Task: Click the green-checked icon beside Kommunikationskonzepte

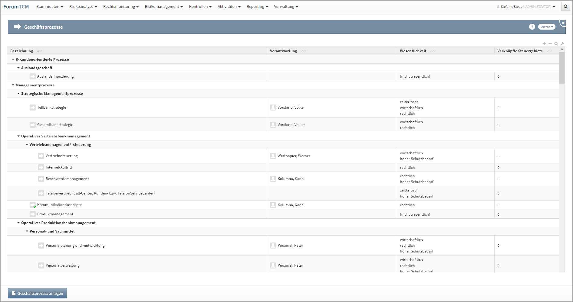Action: pos(33,204)
